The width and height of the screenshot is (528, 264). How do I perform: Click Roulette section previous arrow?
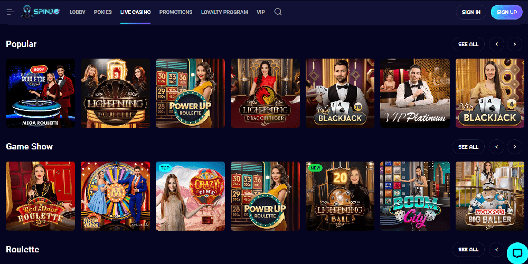pyautogui.click(x=497, y=250)
